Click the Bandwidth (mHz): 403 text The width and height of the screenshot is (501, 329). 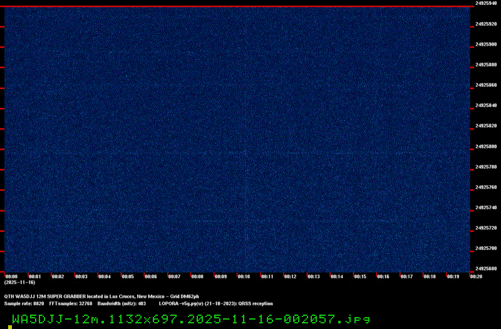(x=121, y=304)
